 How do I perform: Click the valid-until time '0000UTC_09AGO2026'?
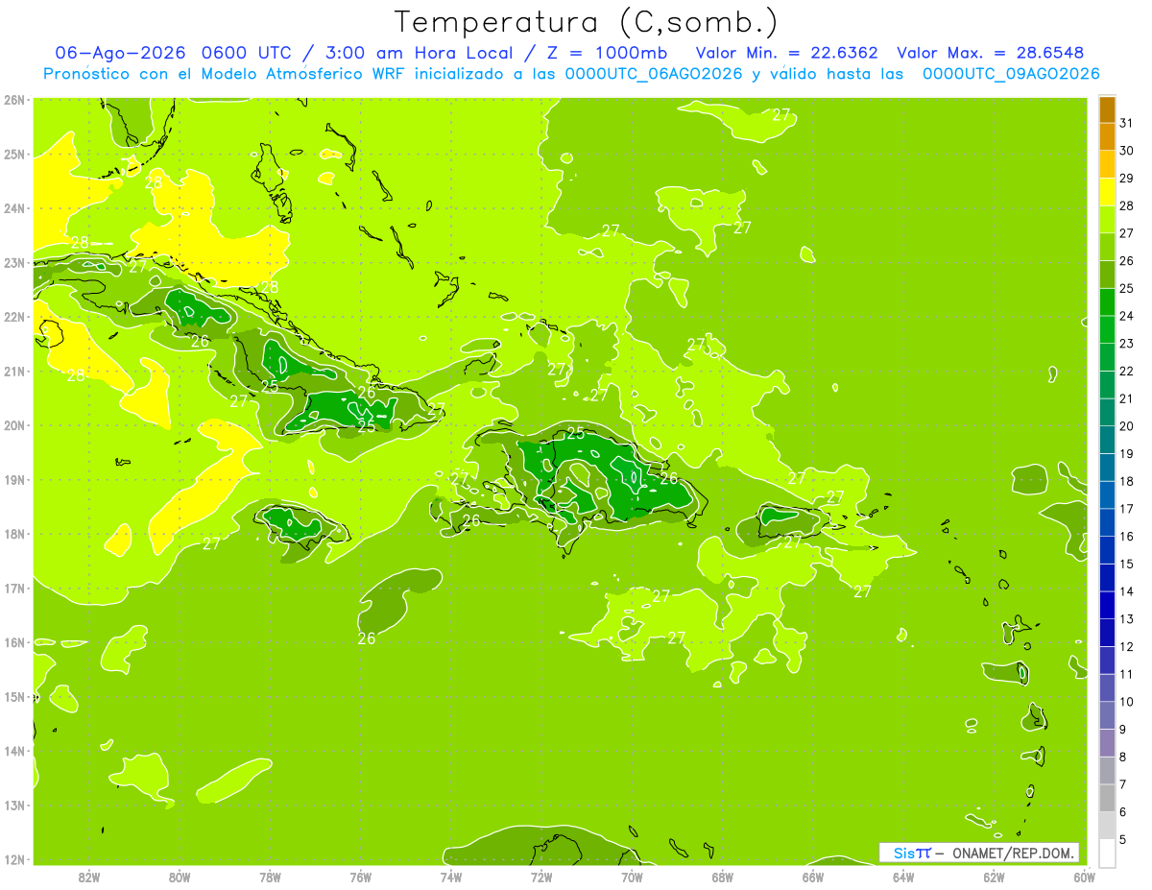click(x=1011, y=74)
